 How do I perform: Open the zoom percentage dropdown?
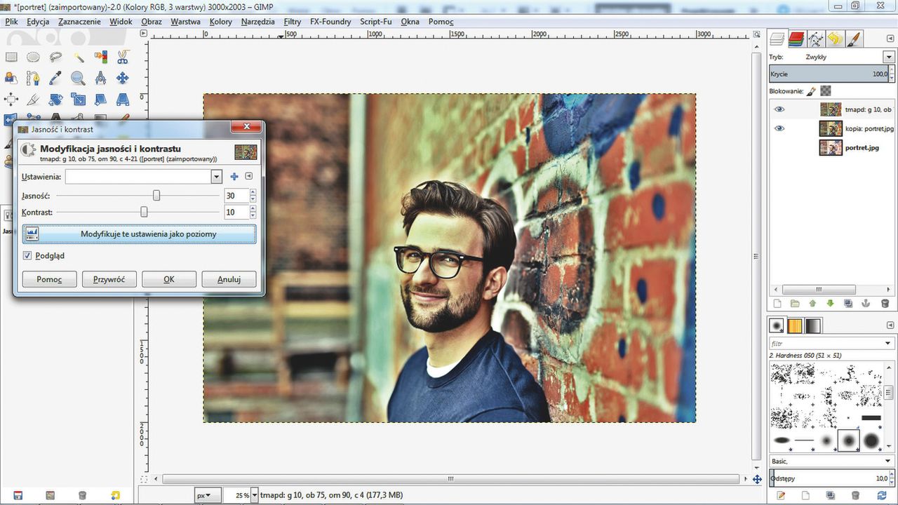pos(254,495)
